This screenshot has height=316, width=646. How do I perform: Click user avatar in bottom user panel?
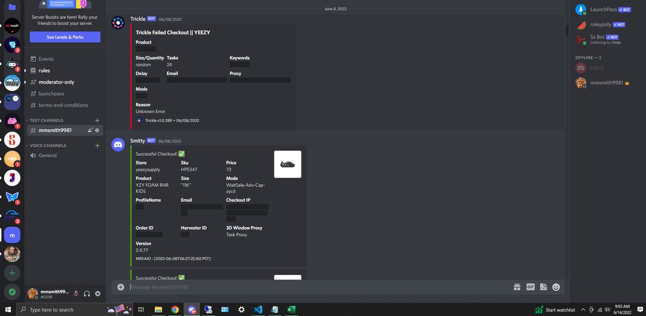(32, 293)
